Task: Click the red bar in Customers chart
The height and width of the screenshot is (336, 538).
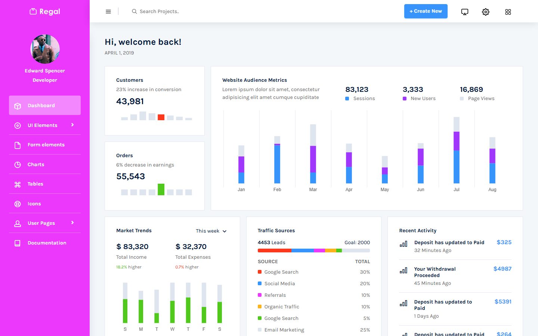Action: [161, 117]
